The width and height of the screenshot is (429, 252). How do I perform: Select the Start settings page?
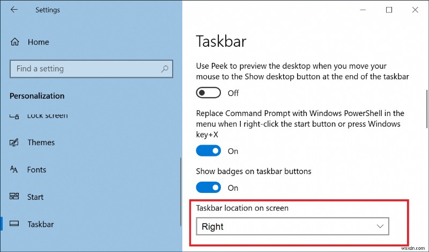35,197
